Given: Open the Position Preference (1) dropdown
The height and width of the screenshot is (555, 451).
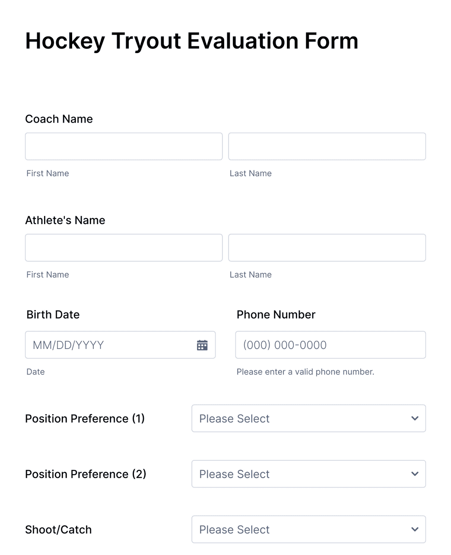Looking at the screenshot, I should click(308, 418).
